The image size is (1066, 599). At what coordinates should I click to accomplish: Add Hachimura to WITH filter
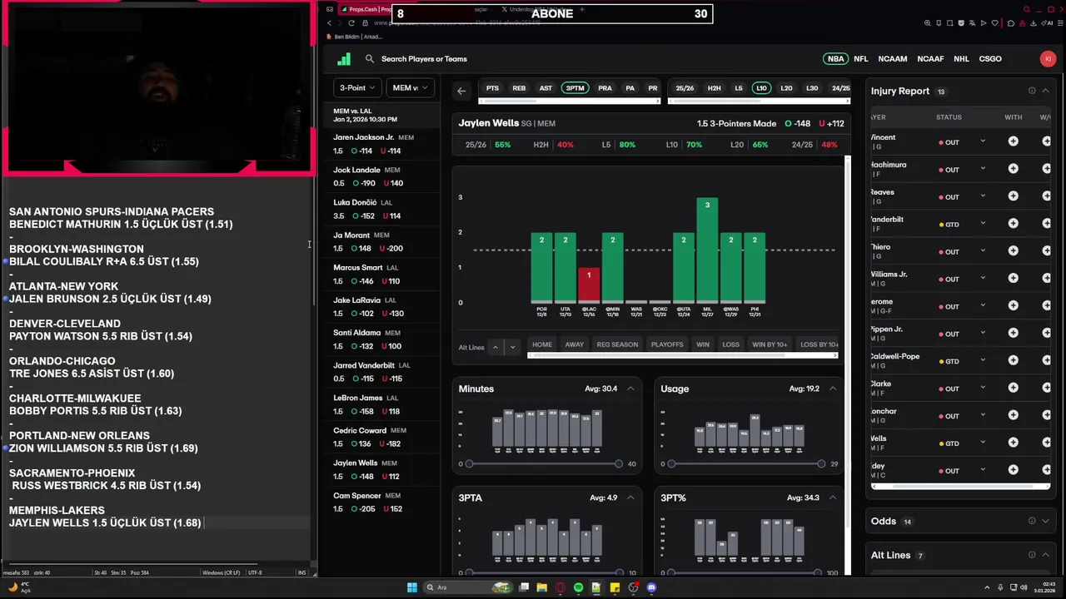coord(1013,169)
